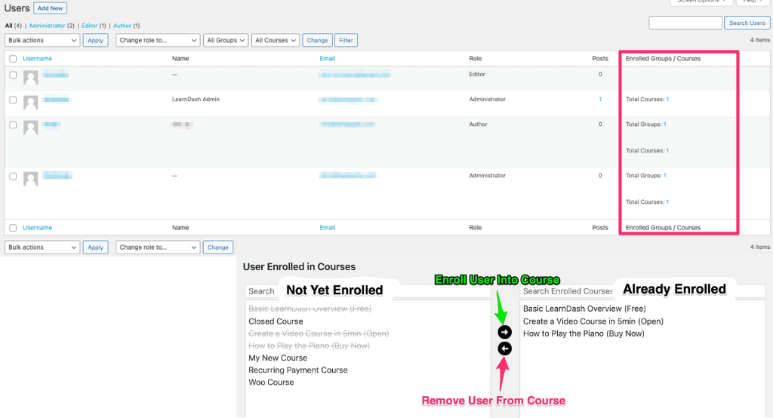Sort by Username column header

click(37, 59)
